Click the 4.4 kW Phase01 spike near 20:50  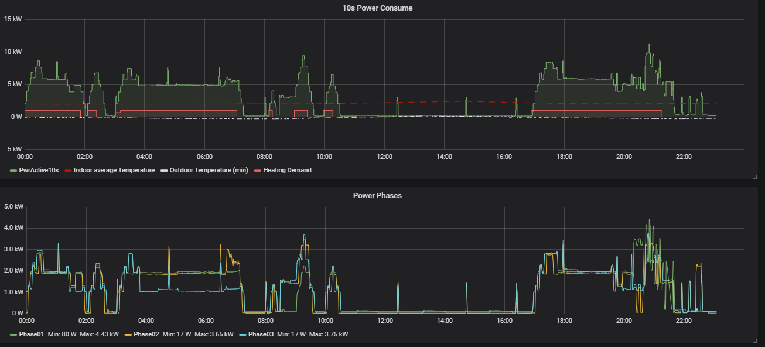648,220
